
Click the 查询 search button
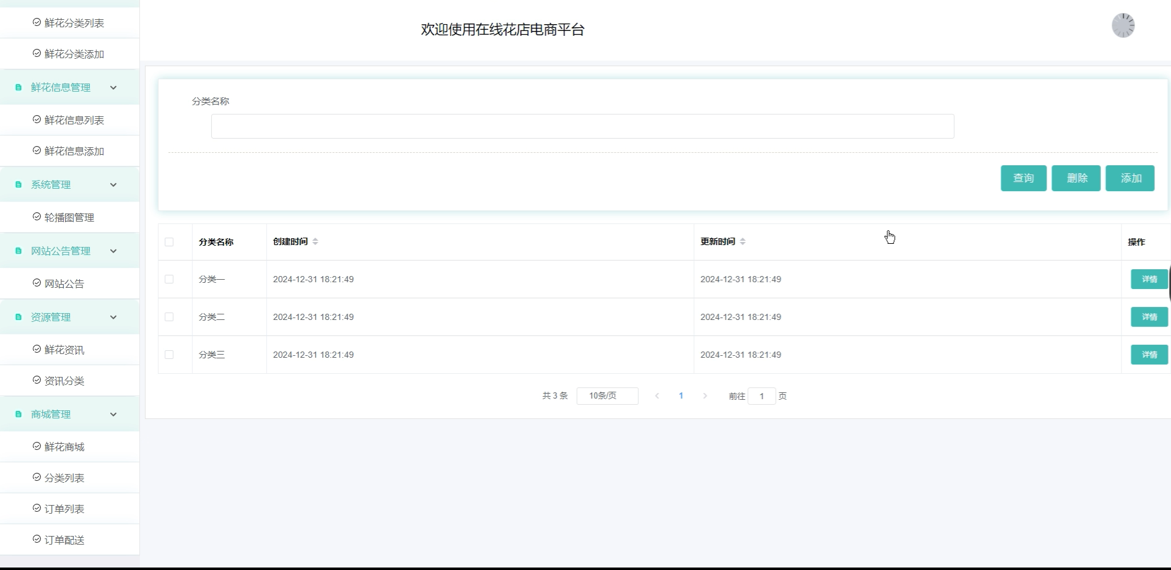pyautogui.click(x=1024, y=178)
